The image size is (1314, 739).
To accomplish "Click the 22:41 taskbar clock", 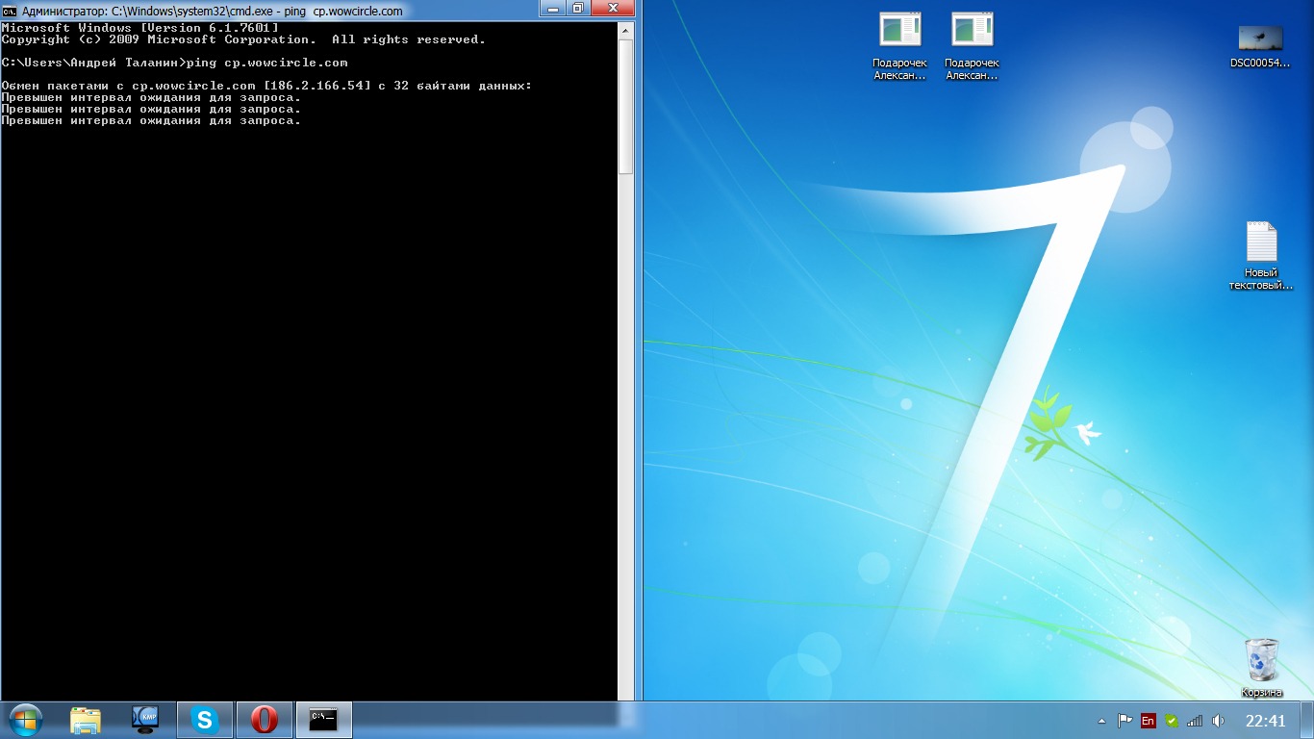I will pyautogui.click(x=1265, y=721).
